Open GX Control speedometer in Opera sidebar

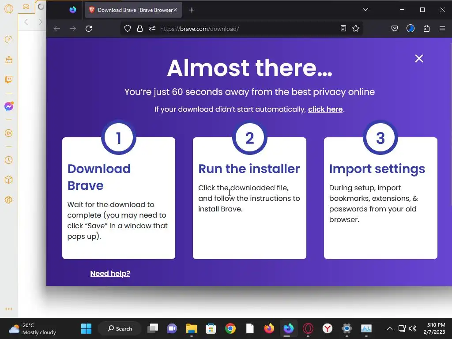point(9,39)
